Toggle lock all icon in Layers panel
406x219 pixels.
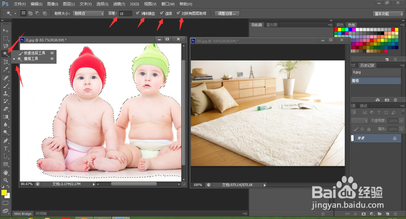pyautogui.click(x=369, y=129)
